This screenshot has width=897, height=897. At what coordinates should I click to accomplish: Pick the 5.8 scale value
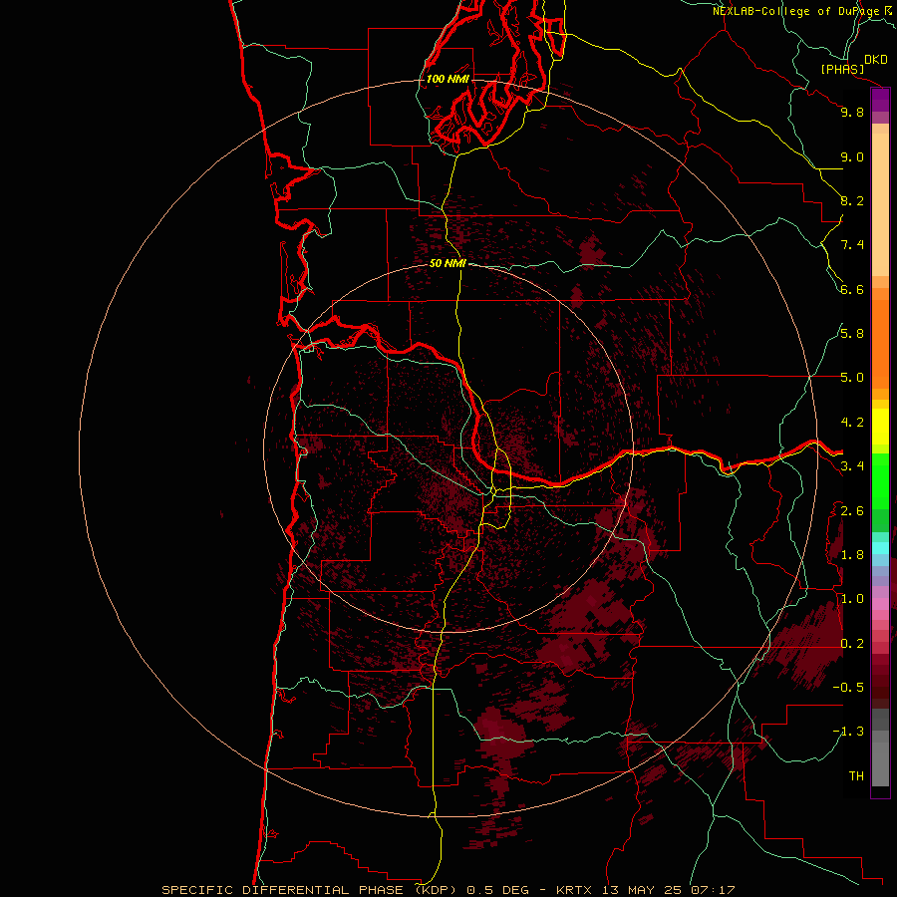pyautogui.click(x=852, y=334)
